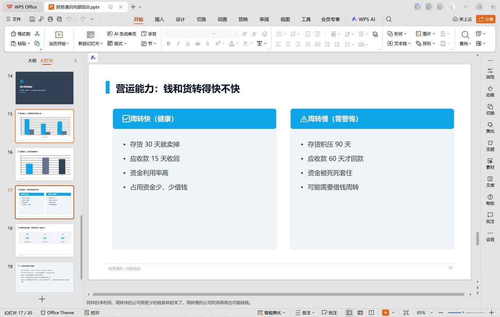500x317 pixels.
Task: Open the 查找 find dropdown
Action: [x=470, y=44]
